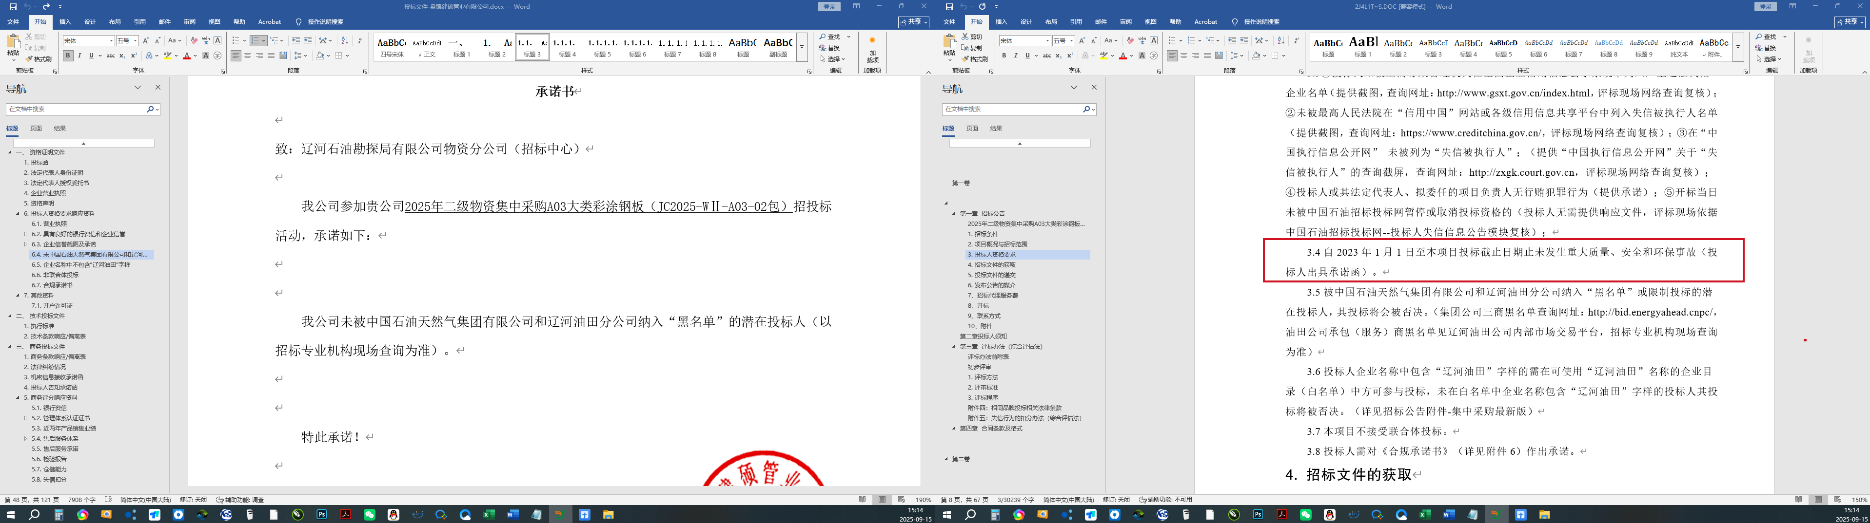The image size is (1870, 523).
Task: Toggle bold in the right Word window
Action: pos(1004,55)
